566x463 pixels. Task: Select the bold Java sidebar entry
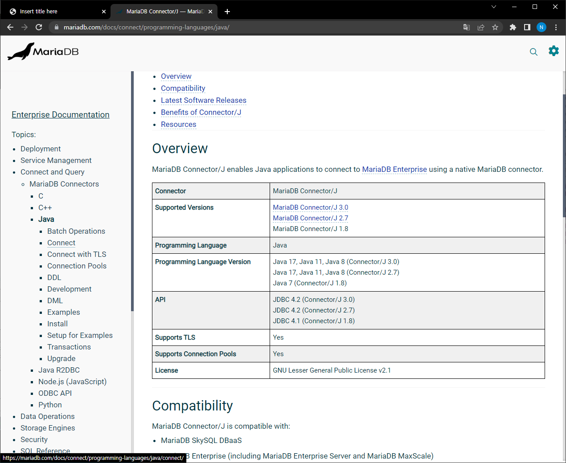[x=46, y=219]
